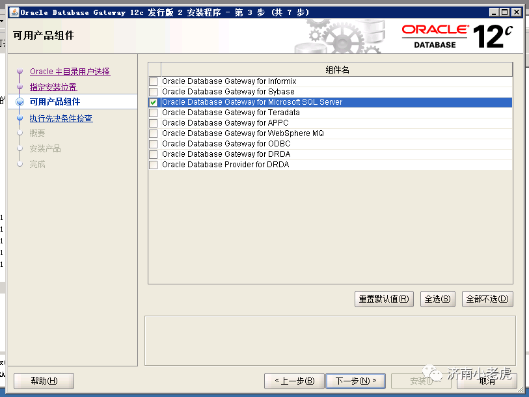Go back with 上一步(B) button
The height and width of the screenshot is (397, 529).
pos(294,381)
